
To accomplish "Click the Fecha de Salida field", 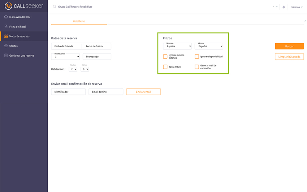I will (96, 46).
